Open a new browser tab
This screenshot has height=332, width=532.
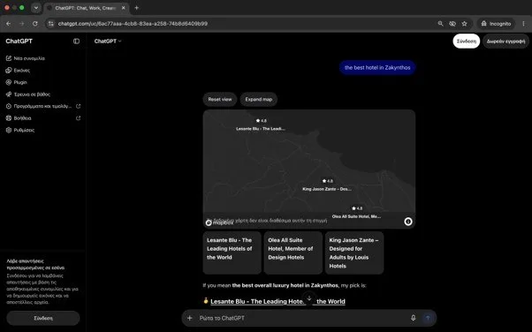pos(137,8)
